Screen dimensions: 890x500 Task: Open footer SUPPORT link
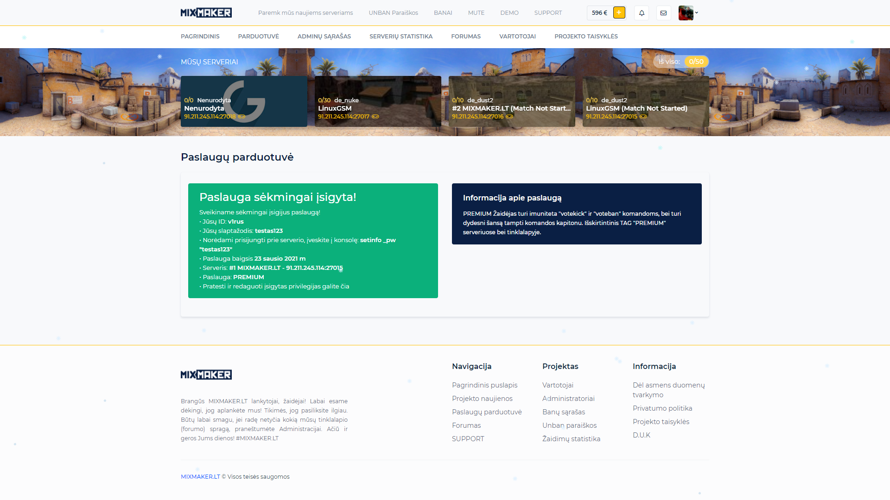pyautogui.click(x=468, y=439)
